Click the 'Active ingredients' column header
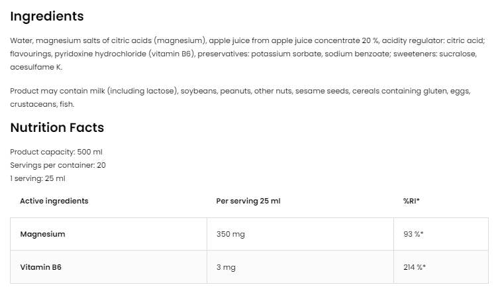Viewport: 500px width, 293px height. [x=54, y=201]
